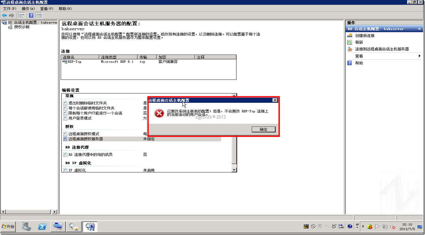Image resolution: width=425 pixels, height=235 pixels.
Task: Open Server Manager from the taskbar
Action: pos(27,227)
